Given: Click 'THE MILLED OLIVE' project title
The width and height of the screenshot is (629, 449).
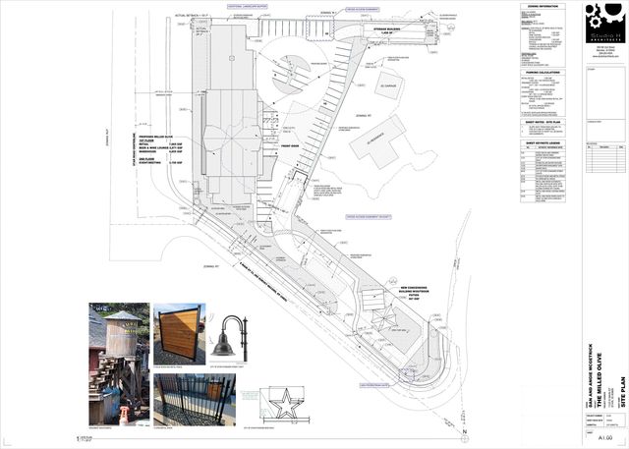Looking at the screenshot, I should pyautogui.click(x=600, y=380).
